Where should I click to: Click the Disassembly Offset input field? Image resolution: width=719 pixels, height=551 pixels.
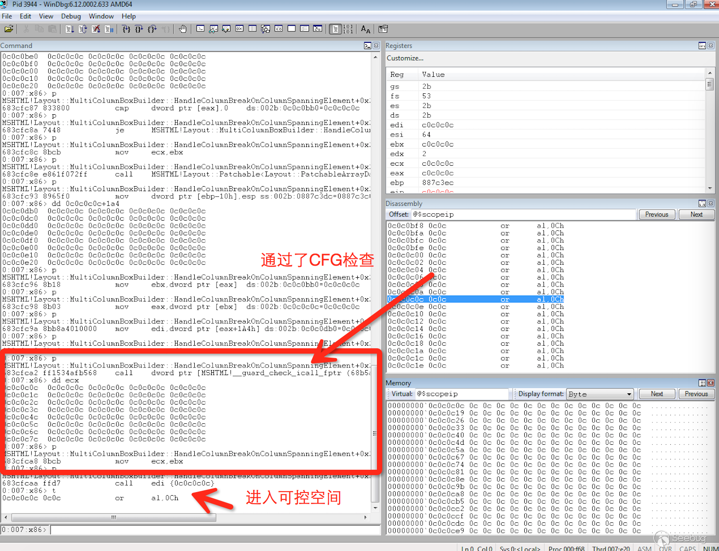pyautogui.click(x=523, y=214)
